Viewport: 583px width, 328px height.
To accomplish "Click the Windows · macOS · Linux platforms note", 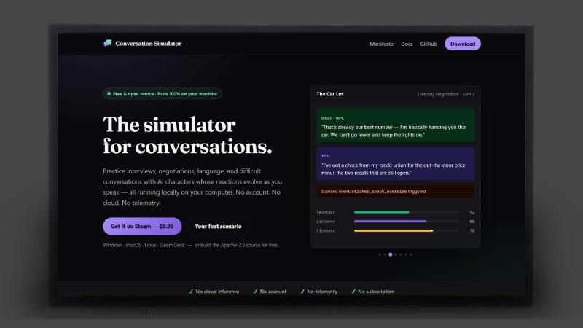I will point(190,245).
